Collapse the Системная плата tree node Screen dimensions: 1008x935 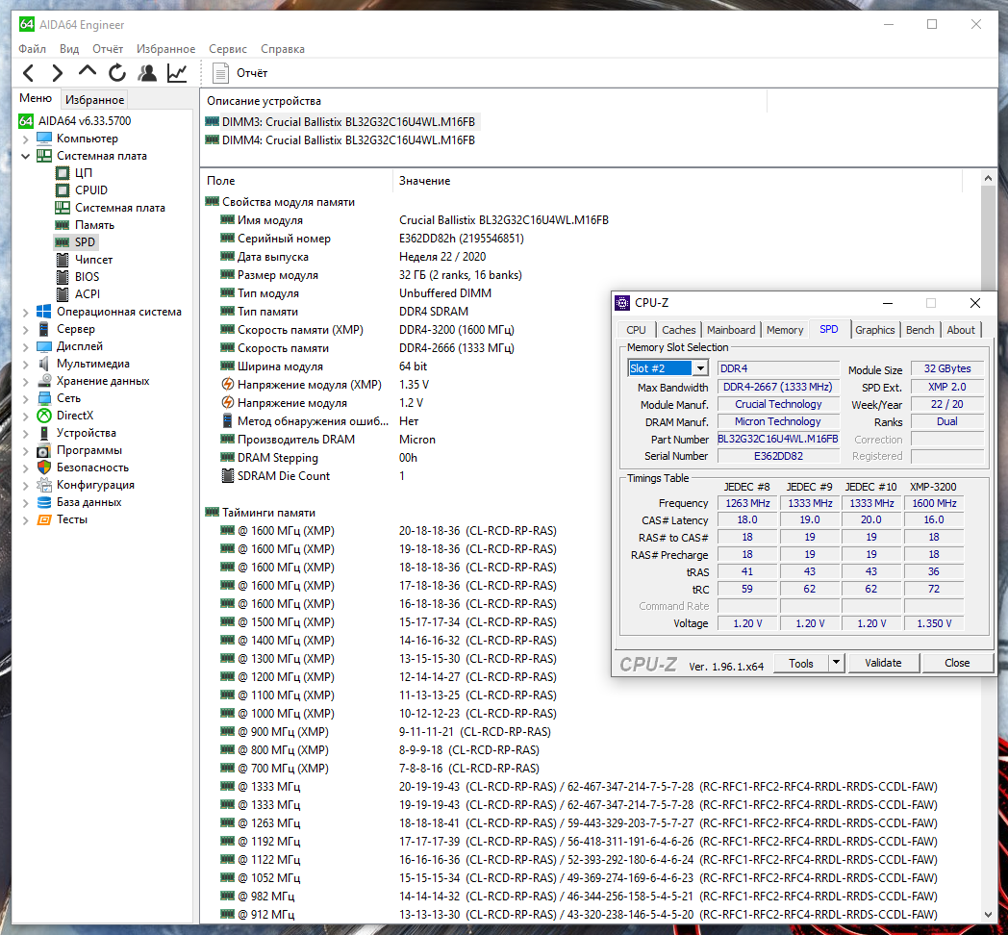(26, 156)
